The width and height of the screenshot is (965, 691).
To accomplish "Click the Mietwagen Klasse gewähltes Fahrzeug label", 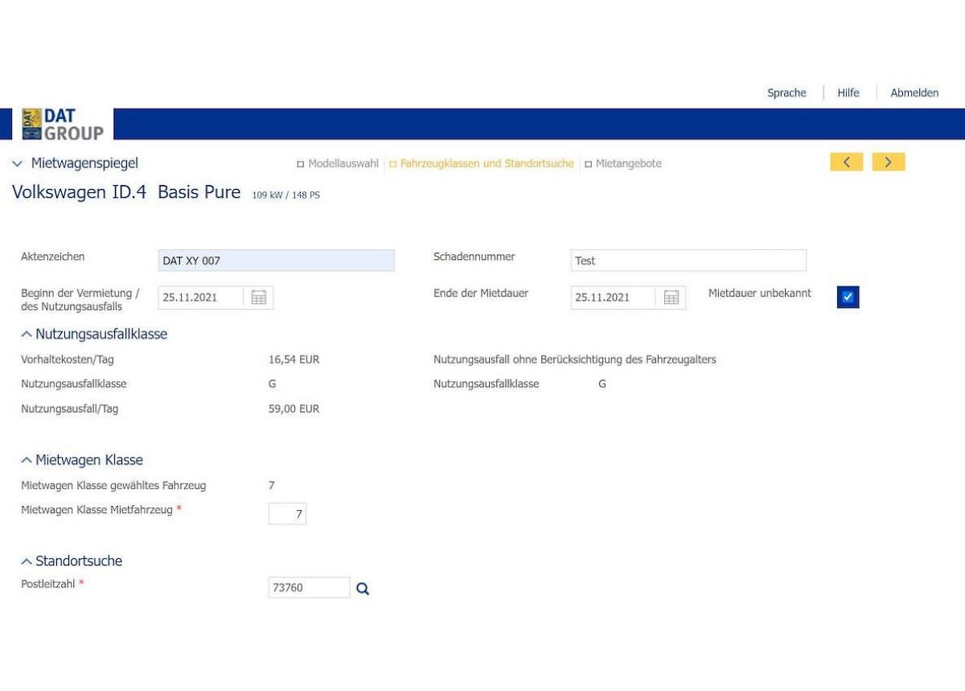I will coord(113,485).
